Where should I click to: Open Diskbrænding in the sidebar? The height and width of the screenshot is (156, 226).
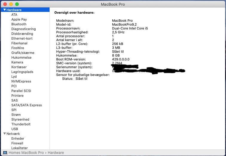pos(22,34)
